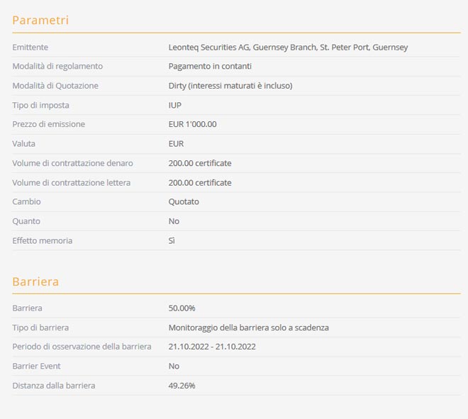Select the Sì value for Effetto memoria

point(172,240)
